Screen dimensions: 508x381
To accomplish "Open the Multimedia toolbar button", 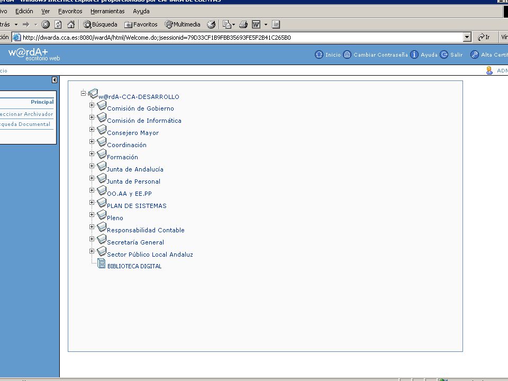I will (183, 24).
